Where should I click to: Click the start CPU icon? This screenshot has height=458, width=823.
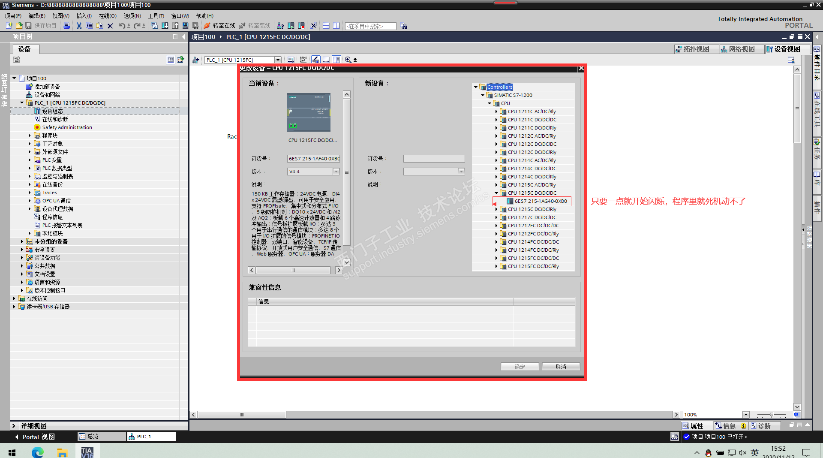click(291, 26)
